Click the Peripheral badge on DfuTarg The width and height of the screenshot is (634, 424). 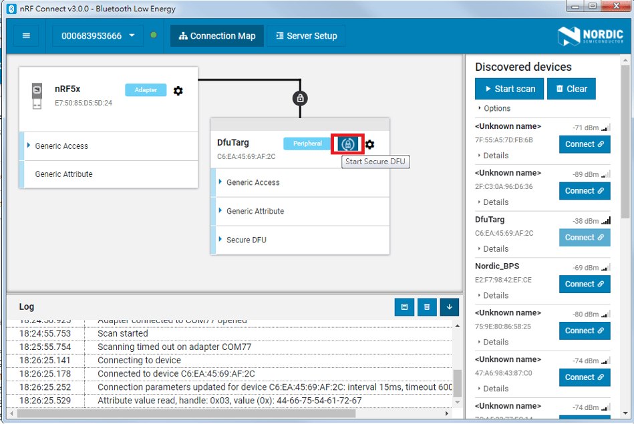click(307, 144)
